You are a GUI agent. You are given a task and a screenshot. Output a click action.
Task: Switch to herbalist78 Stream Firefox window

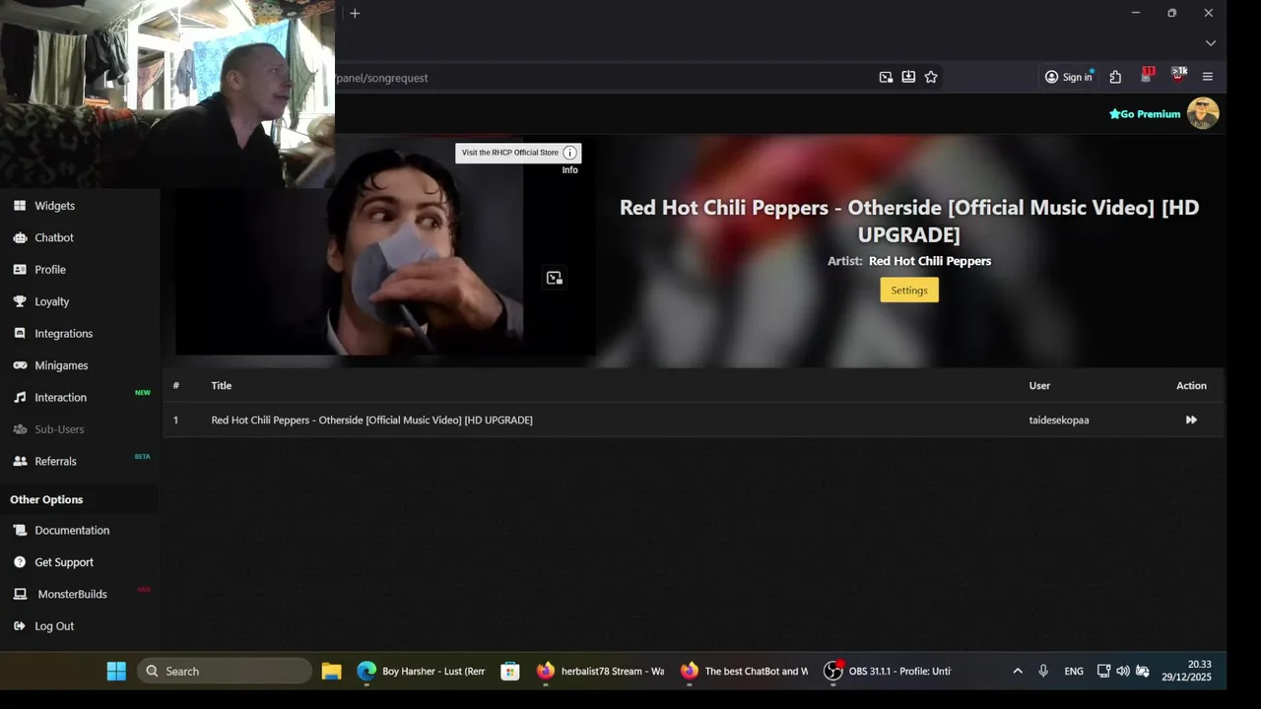(601, 671)
